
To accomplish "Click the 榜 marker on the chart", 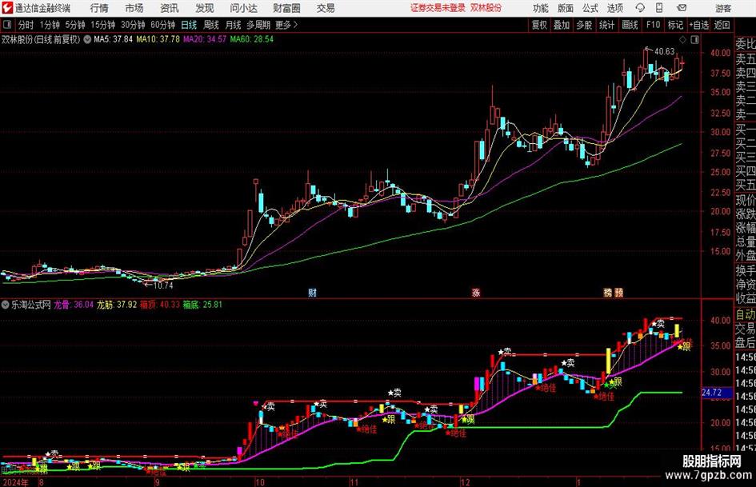I will point(607,292).
